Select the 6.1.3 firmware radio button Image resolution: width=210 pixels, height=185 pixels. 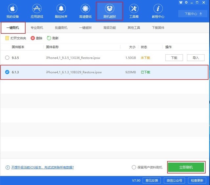pos(7,72)
